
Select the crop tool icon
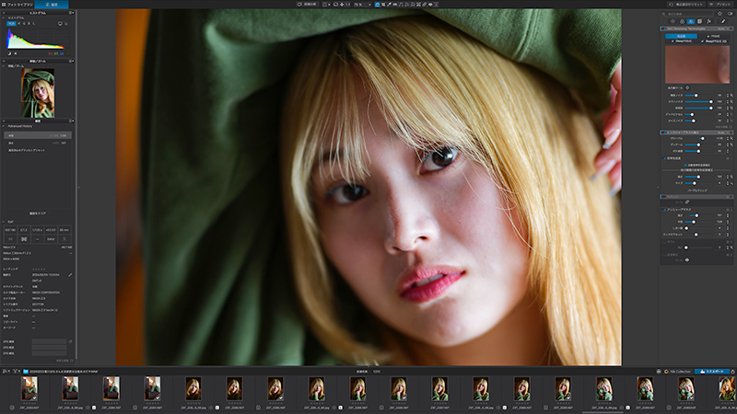pos(383,5)
